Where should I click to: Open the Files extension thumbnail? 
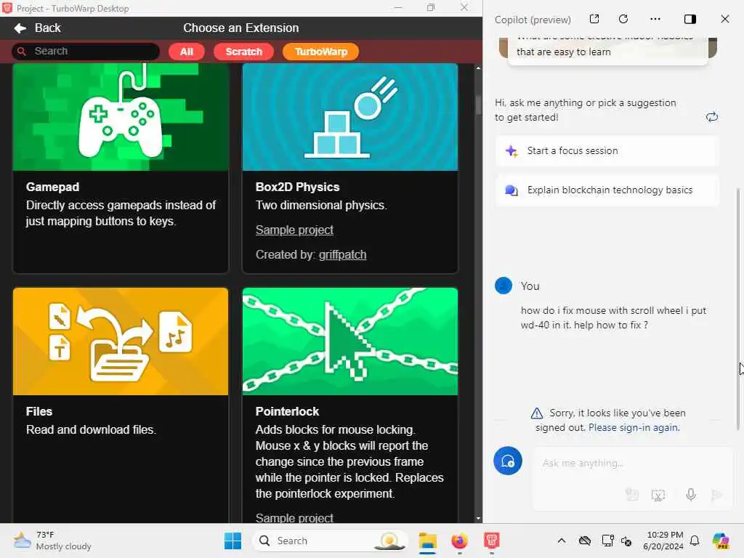click(121, 341)
